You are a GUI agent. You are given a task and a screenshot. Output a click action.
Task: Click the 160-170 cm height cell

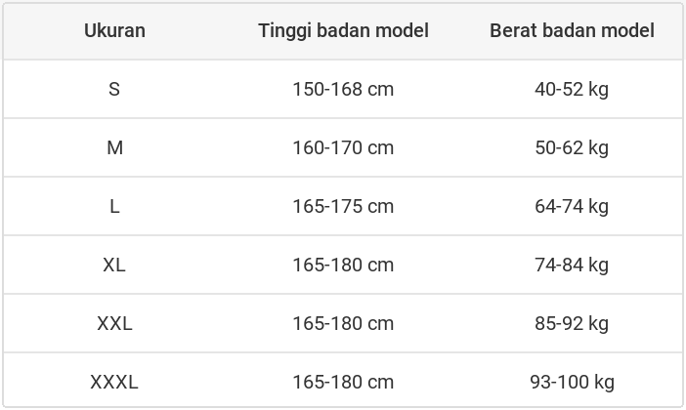point(343,147)
